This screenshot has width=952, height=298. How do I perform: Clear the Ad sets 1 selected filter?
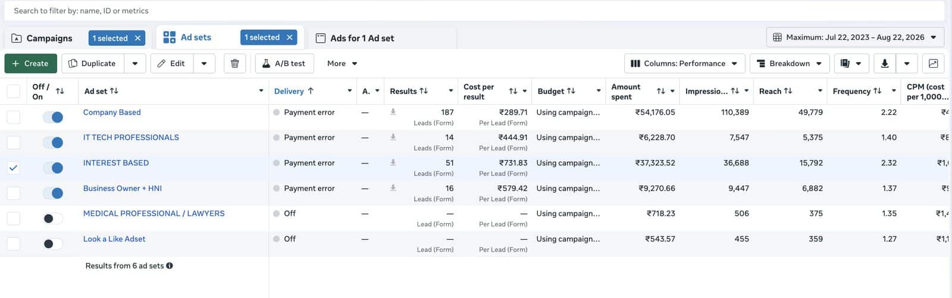(x=290, y=37)
